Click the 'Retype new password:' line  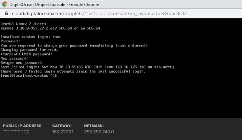pos(22,63)
